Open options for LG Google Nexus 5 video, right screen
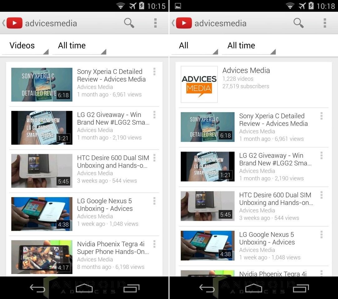Screen dimensions: 338x299 pyautogui.click(x=321, y=235)
